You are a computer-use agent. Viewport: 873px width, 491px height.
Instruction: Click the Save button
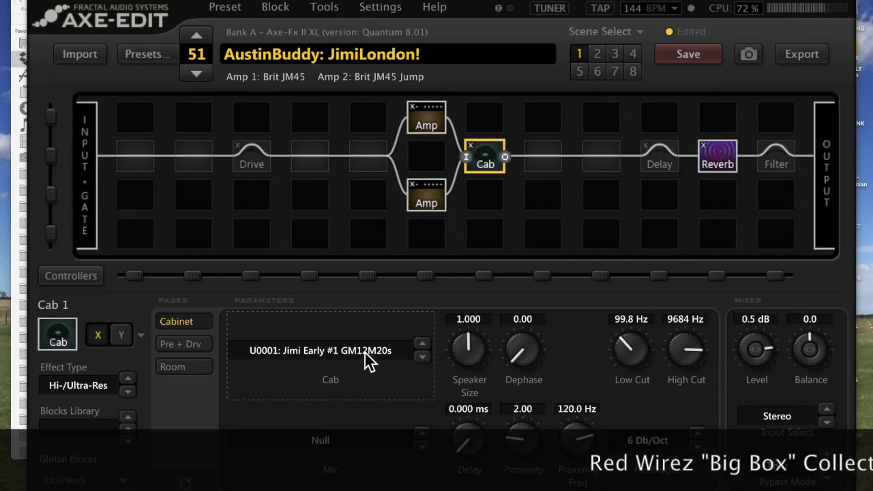pos(688,54)
